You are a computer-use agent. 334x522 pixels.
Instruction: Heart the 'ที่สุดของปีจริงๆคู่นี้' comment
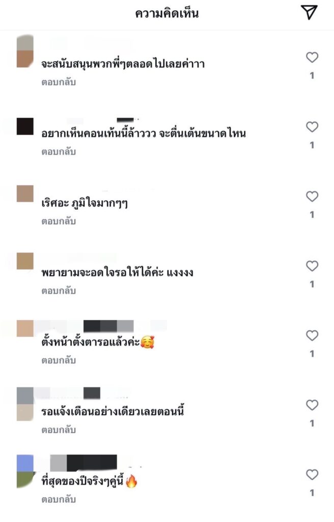point(312,475)
